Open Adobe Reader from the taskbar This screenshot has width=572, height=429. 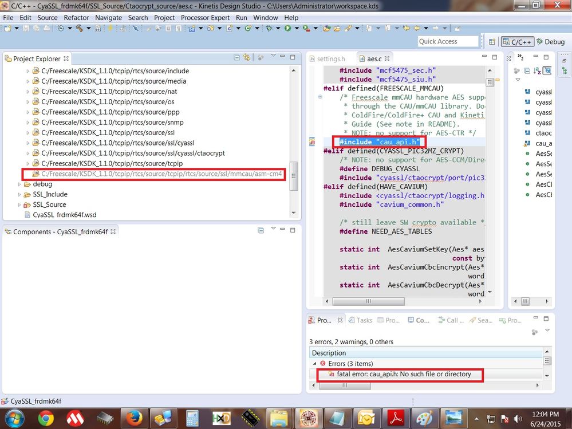click(396, 418)
